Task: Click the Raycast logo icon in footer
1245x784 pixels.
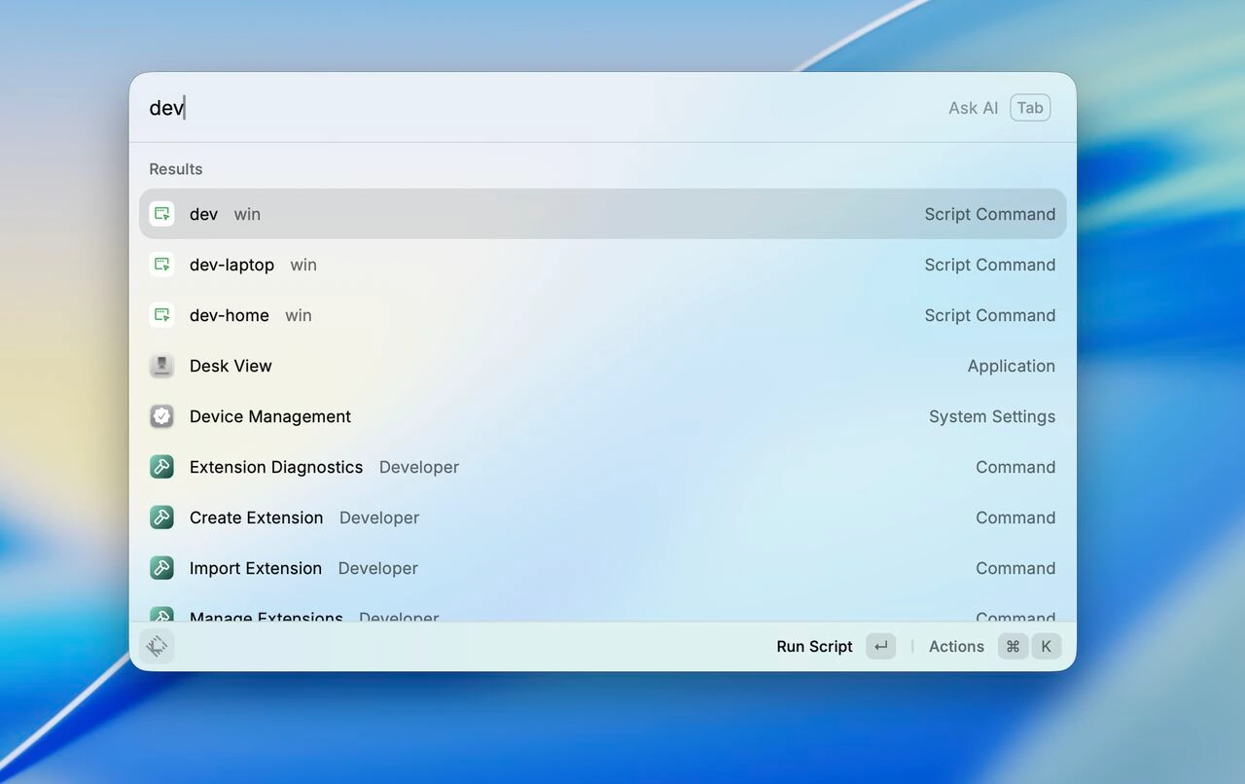Action: pos(157,646)
